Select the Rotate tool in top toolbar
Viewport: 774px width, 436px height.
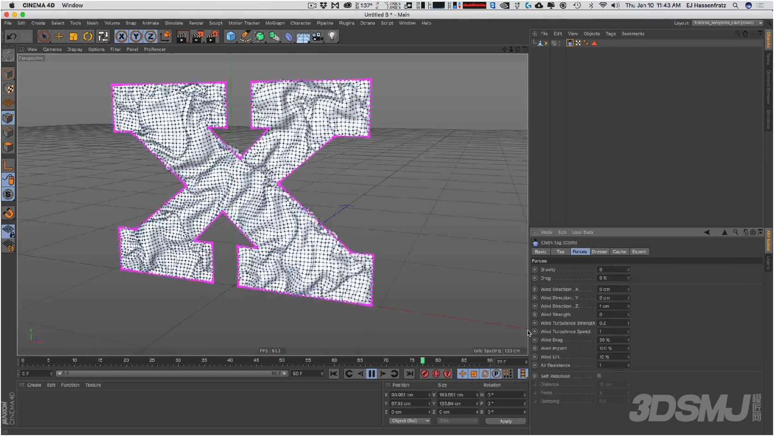(x=88, y=36)
